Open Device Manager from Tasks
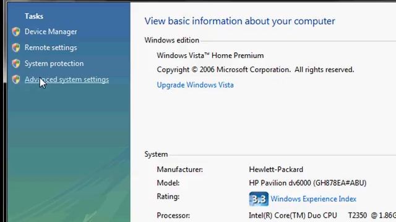 pos(51,31)
